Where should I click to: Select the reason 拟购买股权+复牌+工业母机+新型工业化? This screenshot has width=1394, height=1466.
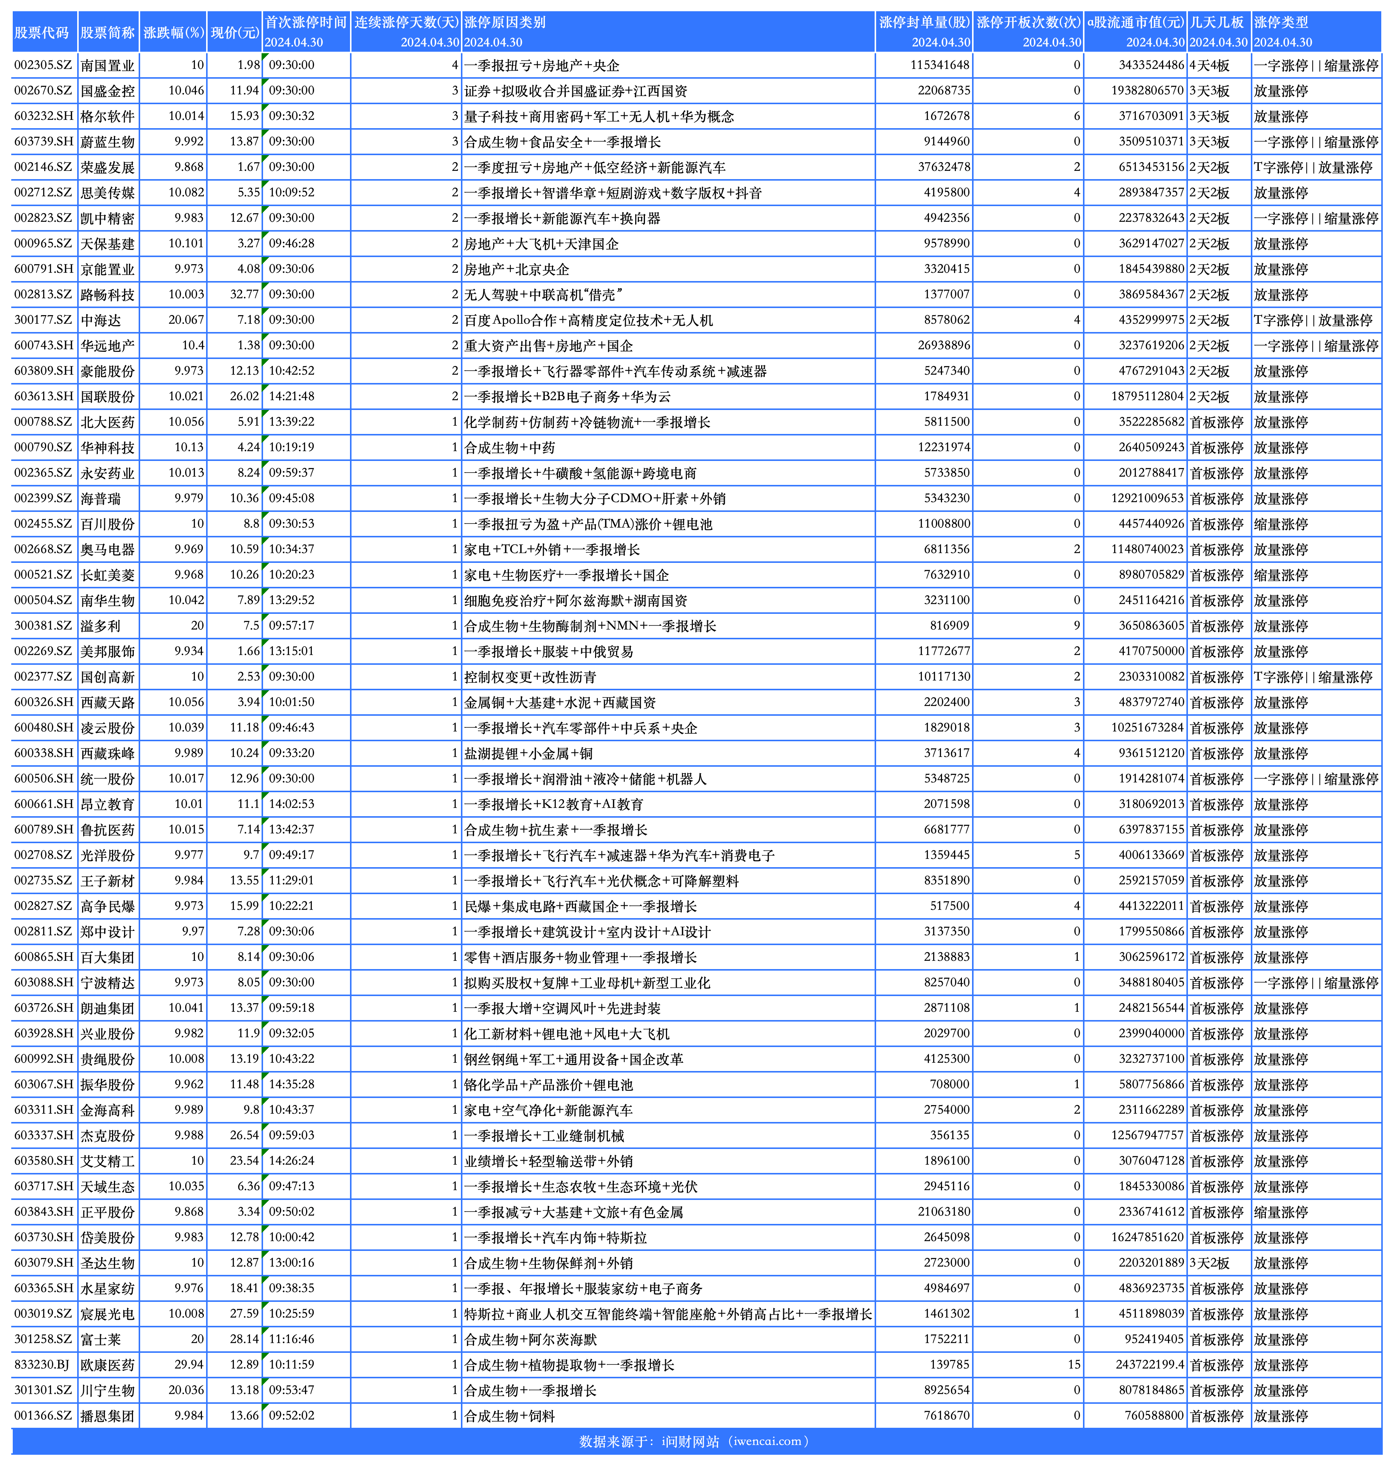(x=587, y=982)
